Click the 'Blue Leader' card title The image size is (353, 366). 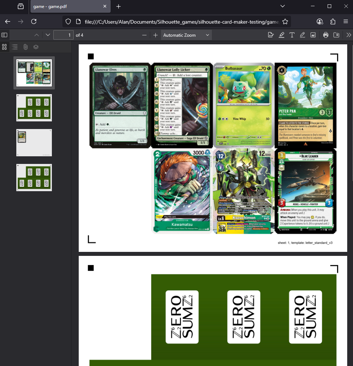[x=309, y=156]
